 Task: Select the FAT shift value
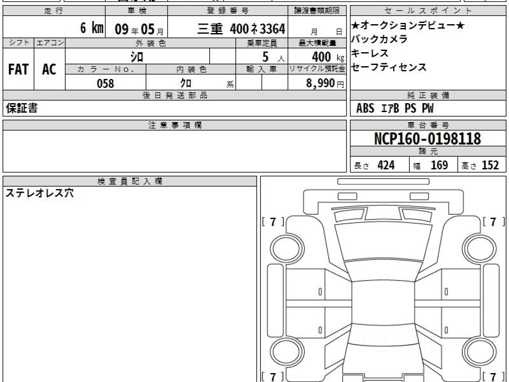click(x=18, y=69)
